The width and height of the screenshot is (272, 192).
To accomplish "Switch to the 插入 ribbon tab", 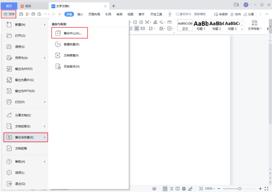I will click(x=80, y=14).
